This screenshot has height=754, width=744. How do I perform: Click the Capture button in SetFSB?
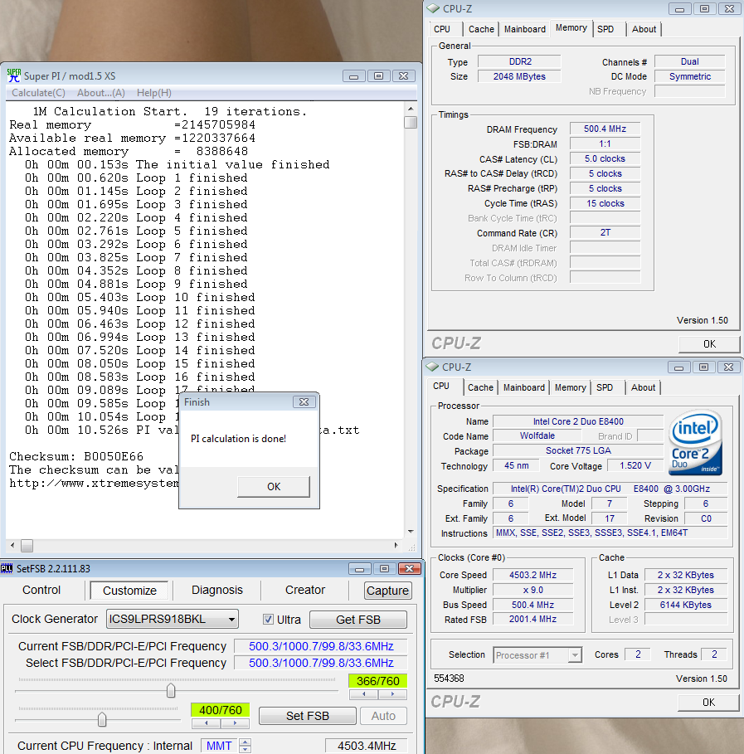pos(387,591)
